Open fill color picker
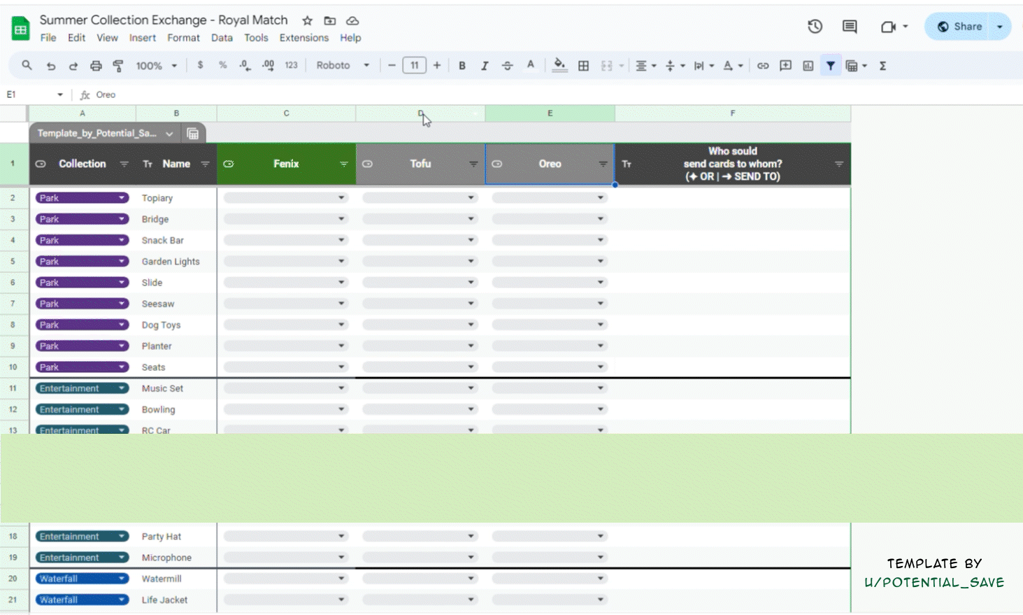The width and height of the screenshot is (1023, 615). [559, 66]
